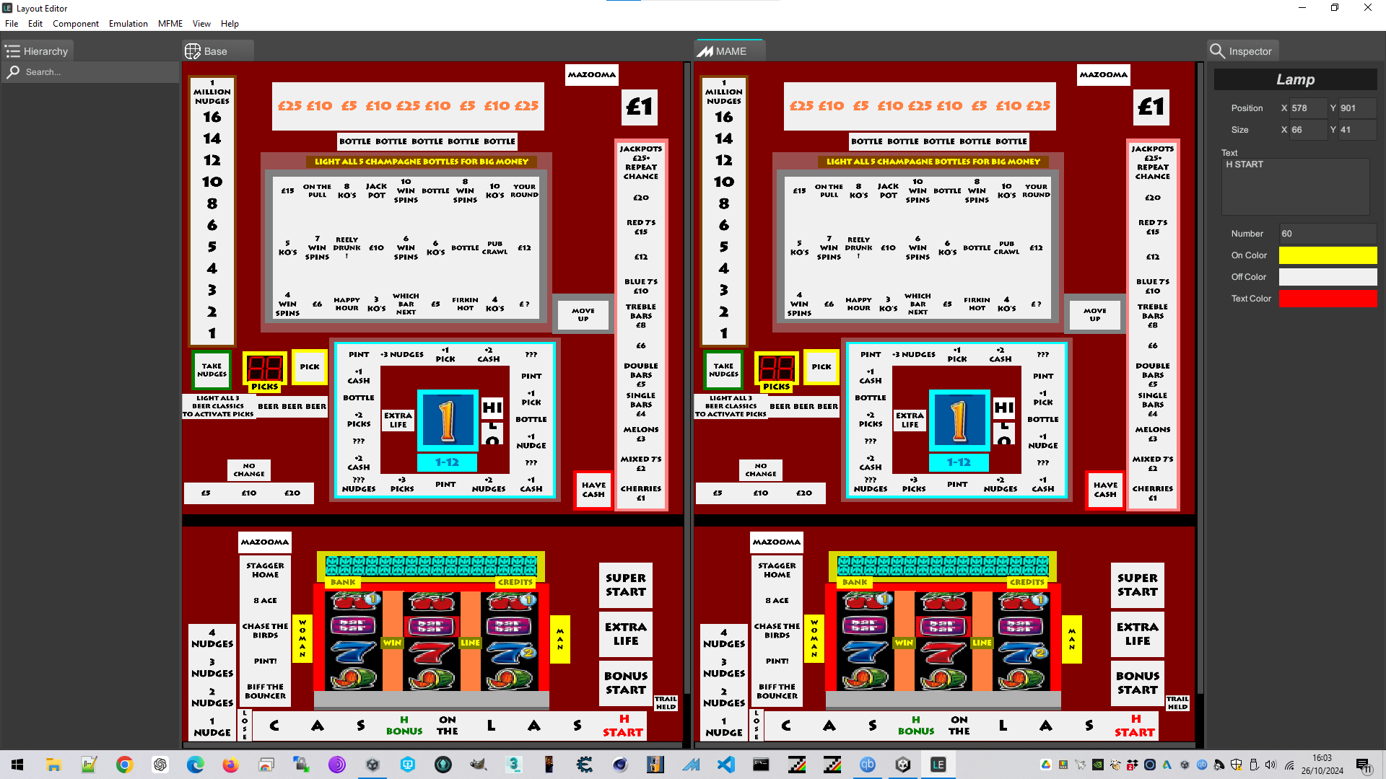This screenshot has width=1386, height=779.
Task: Click the taskbar clock showing 16:03
Action: point(1322,765)
